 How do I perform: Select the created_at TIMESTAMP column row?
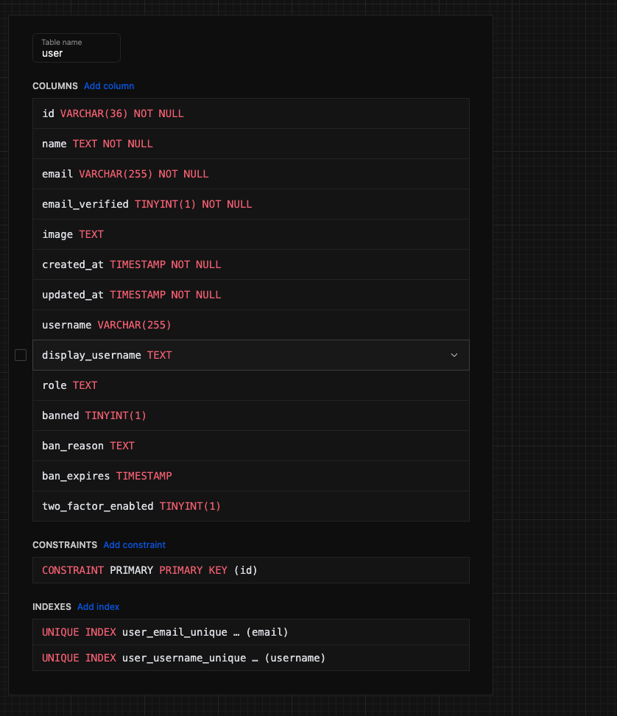(250, 265)
